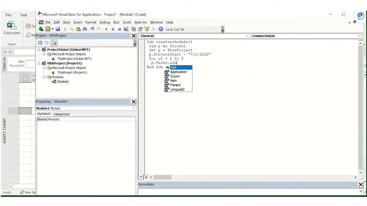Screen dimensions: 367x206
Task: Click the View Code icon in Project Explorer
Action: pyautogui.click(x=40, y=43)
